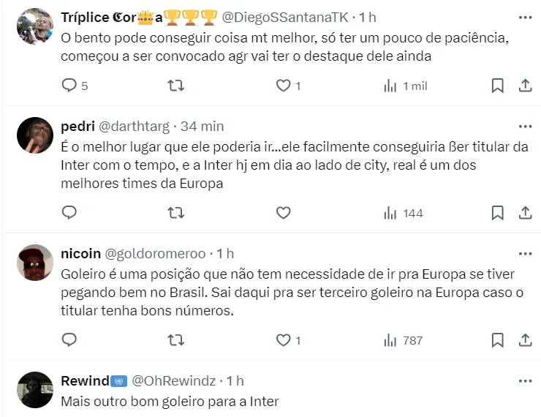Image resolution: width=541 pixels, height=417 pixels.
Task: Reply to DiegoSSantanaTK's tweet
Action: tap(69, 86)
